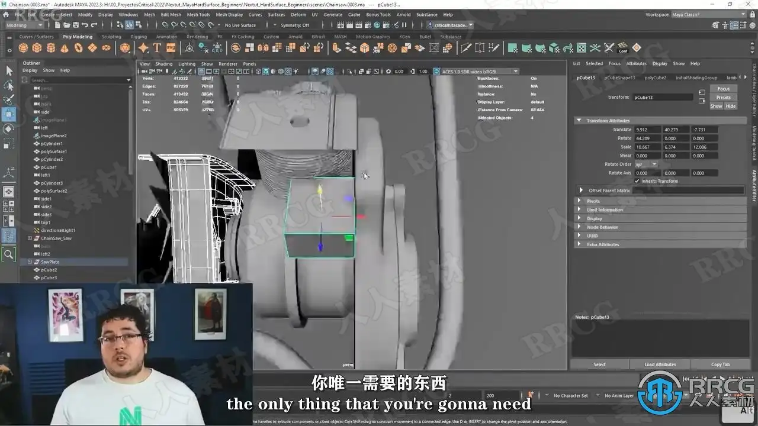Screen dimensions: 758x426
Task: Switch to the Rigging shelf tab
Action: 139,37
